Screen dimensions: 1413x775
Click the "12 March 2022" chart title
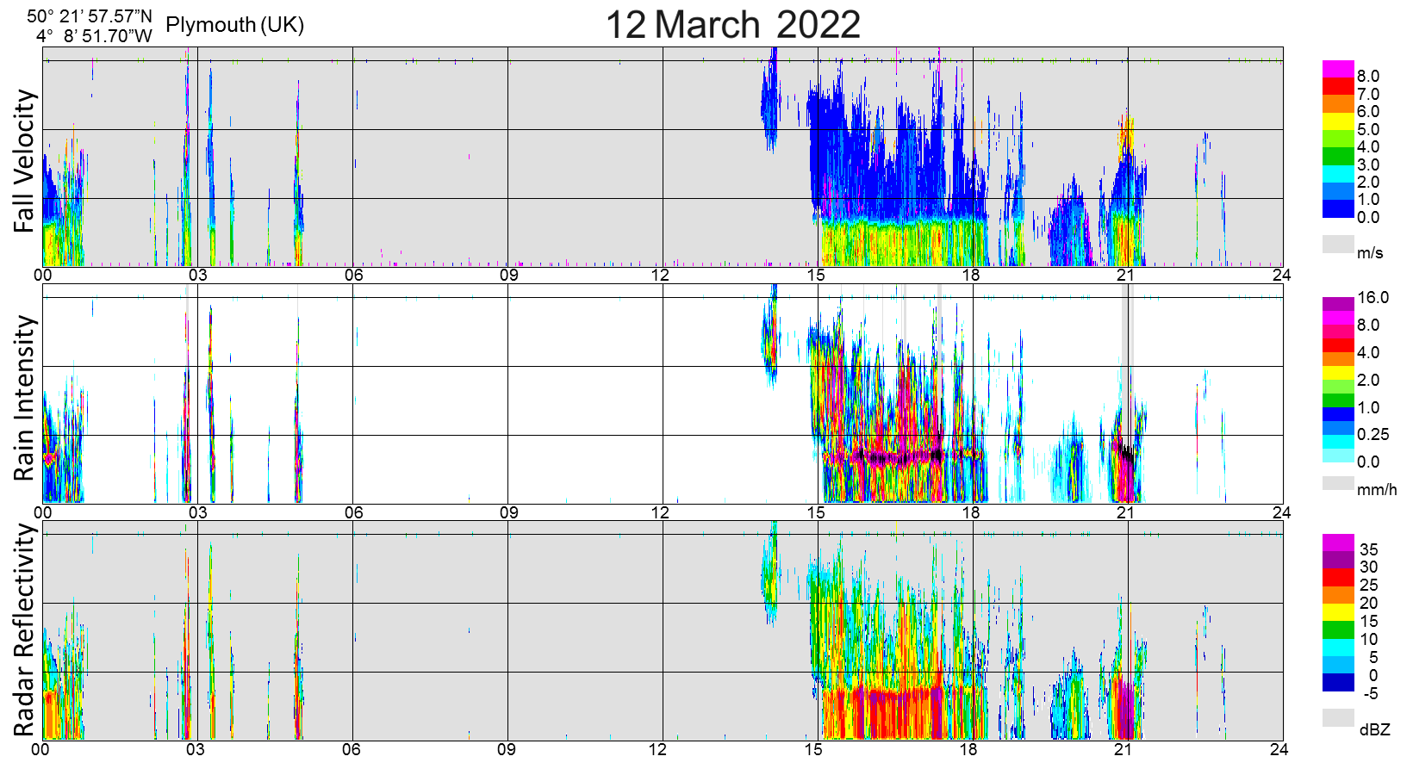tap(732, 25)
